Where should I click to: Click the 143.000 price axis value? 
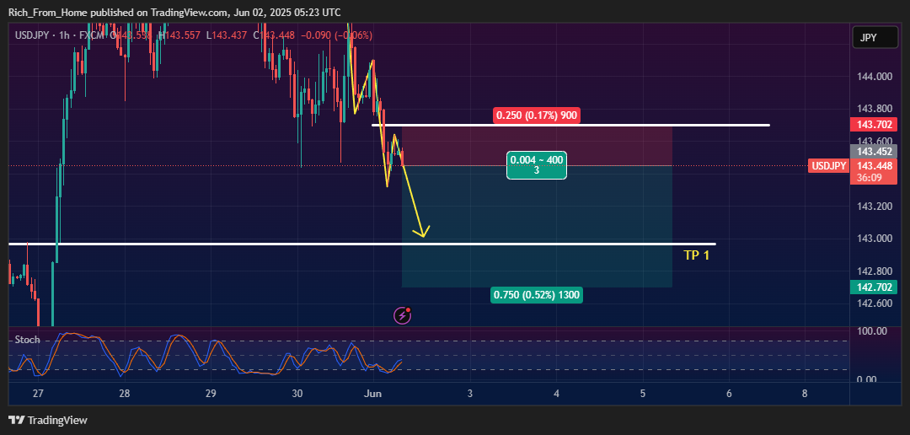(874, 239)
